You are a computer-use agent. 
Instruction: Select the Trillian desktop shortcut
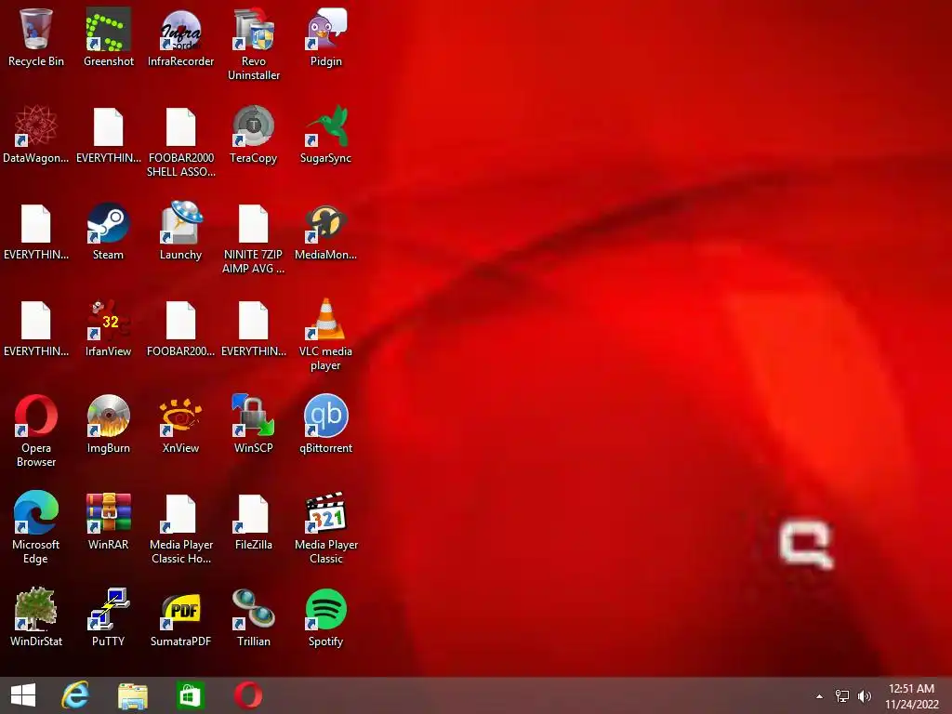(253, 609)
